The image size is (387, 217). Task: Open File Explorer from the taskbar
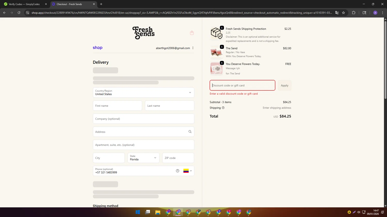click(x=158, y=212)
